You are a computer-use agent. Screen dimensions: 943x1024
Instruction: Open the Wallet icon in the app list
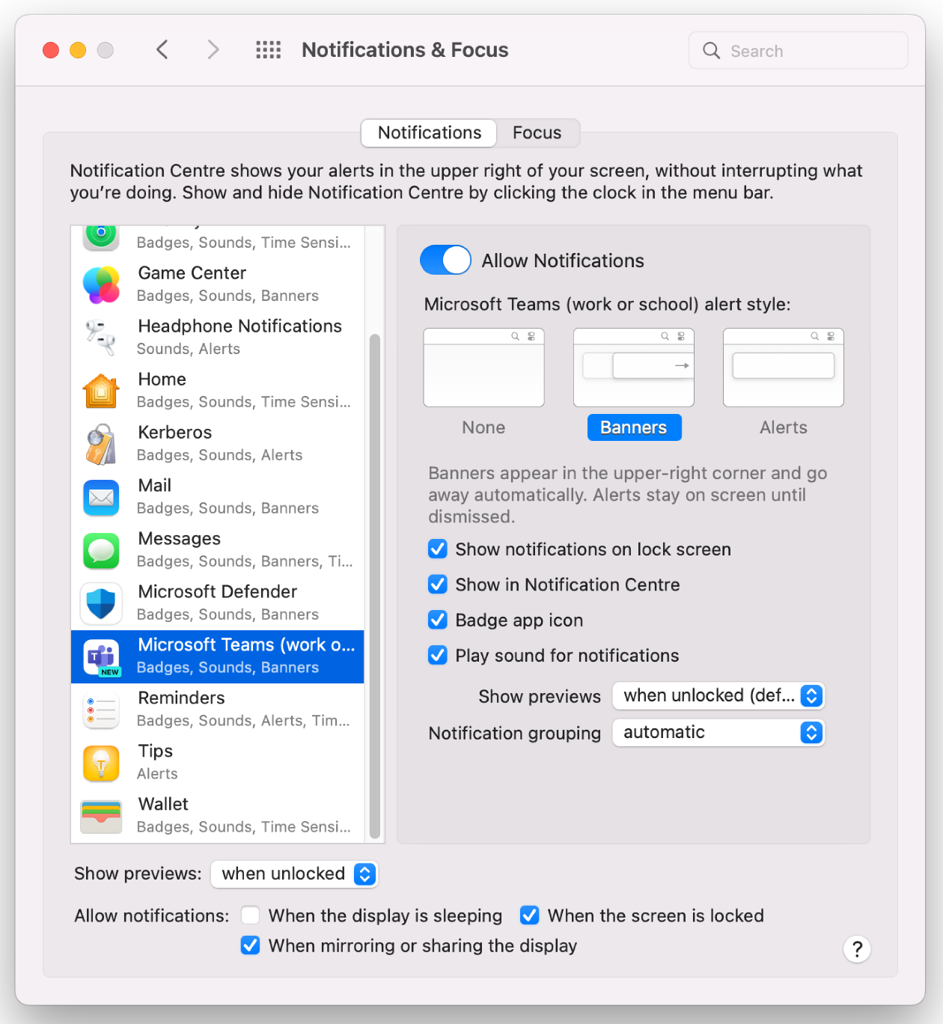[x=101, y=816]
